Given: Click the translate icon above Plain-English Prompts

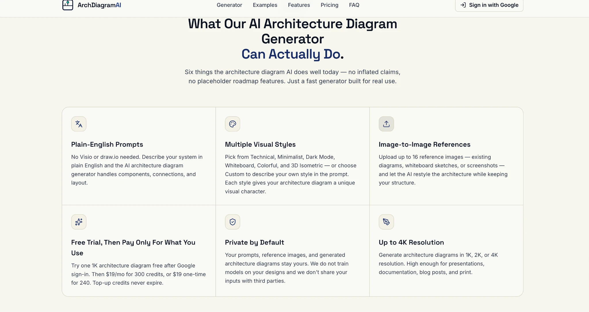Looking at the screenshot, I should click(79, 124).
